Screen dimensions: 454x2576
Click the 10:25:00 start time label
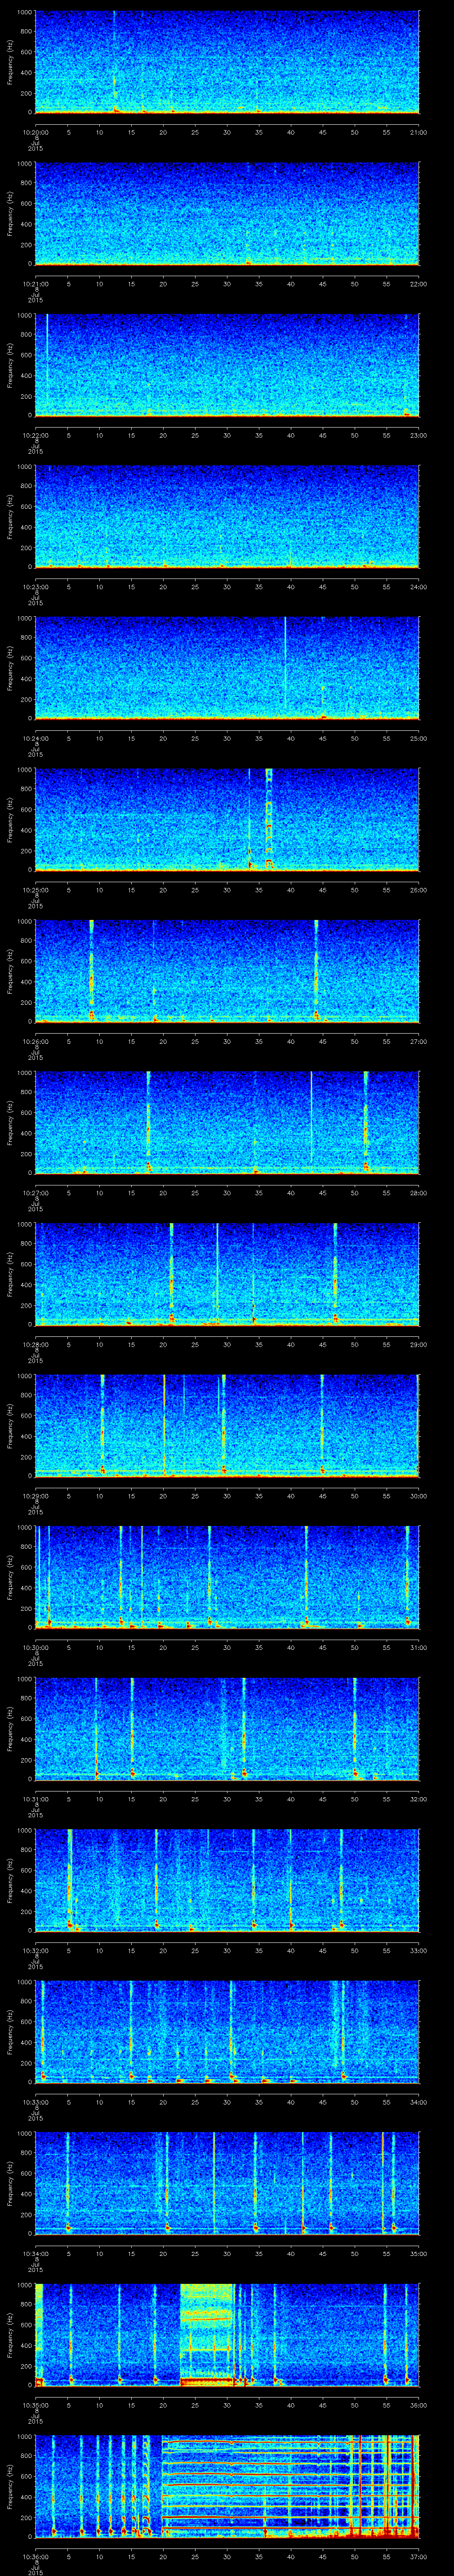click(x=35, y=890)
